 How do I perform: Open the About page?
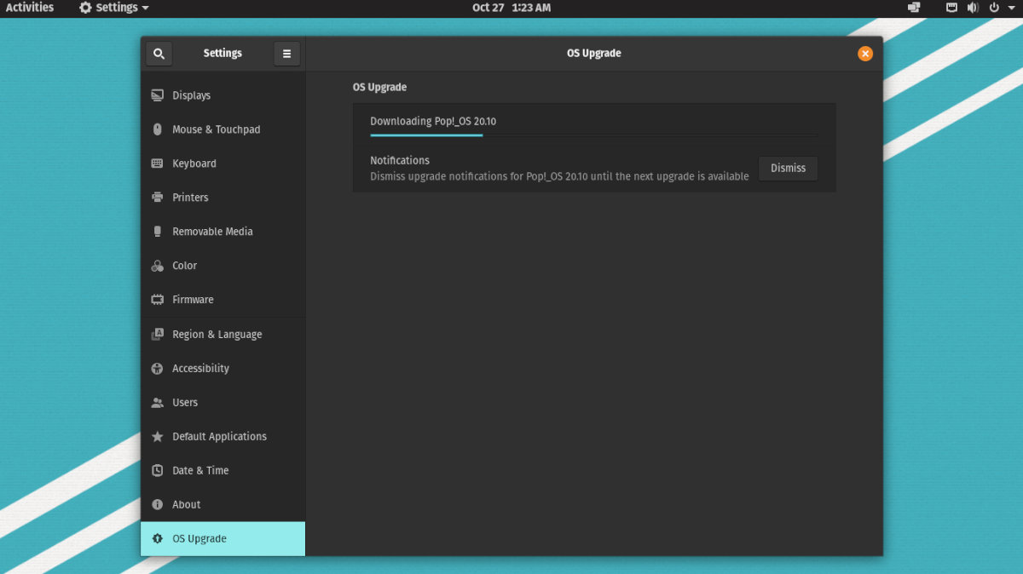point(186,504)
